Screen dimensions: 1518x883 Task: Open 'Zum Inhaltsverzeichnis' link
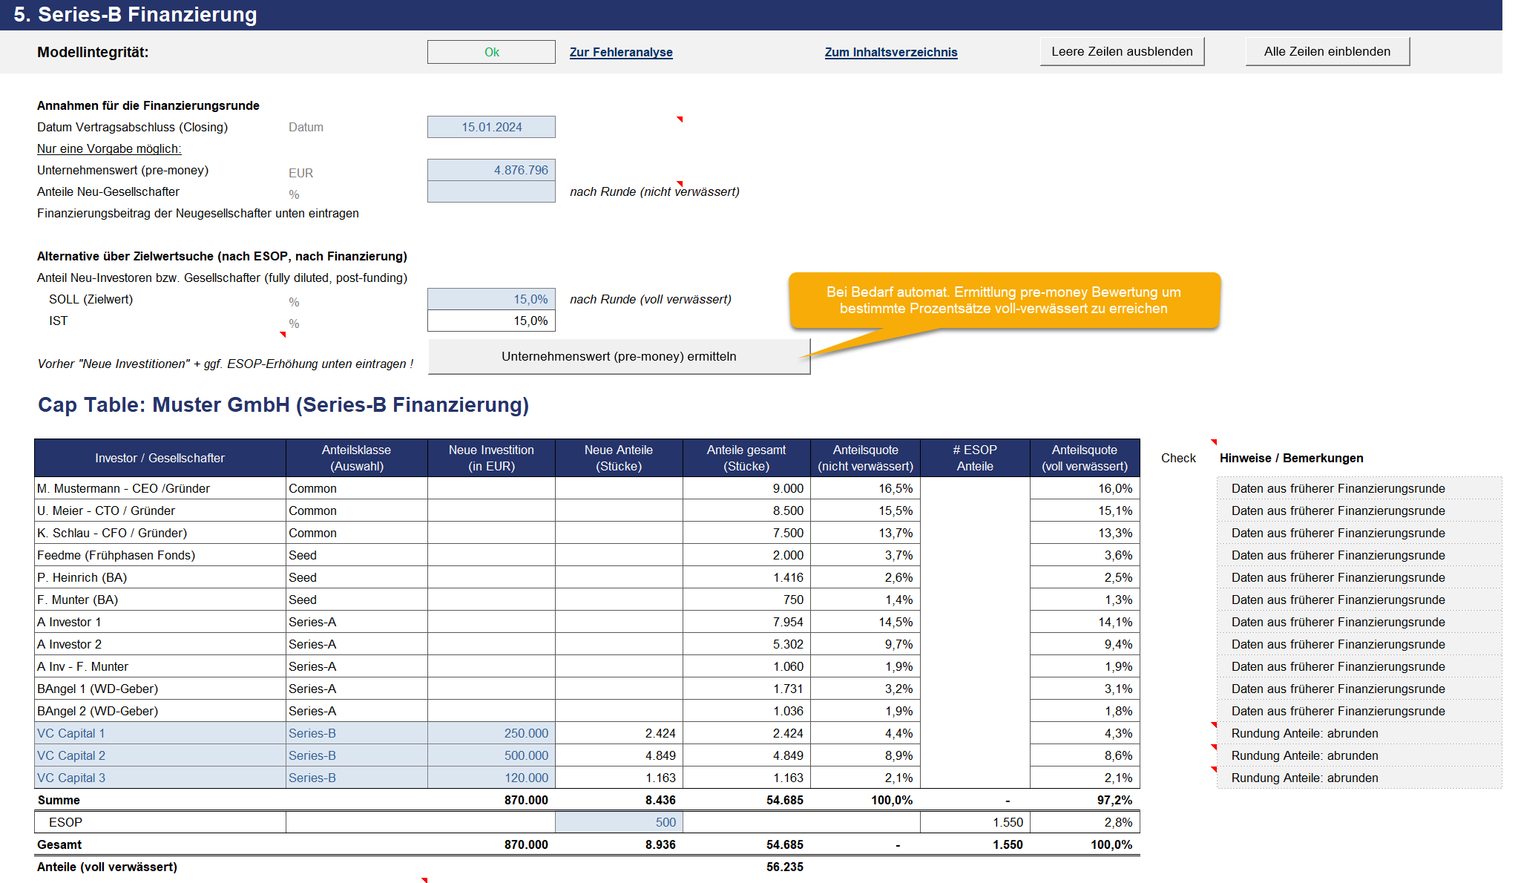(891, 52)
